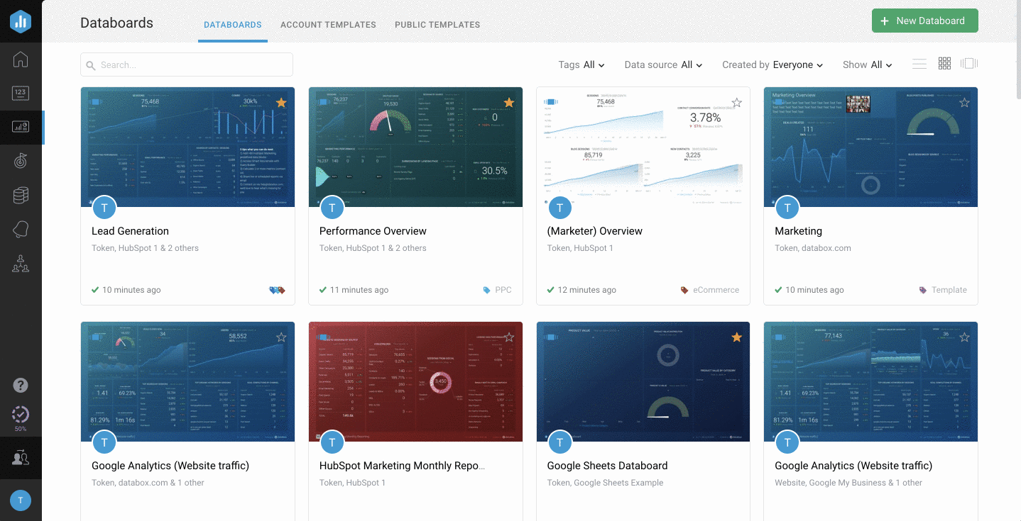Click 'Token, Google Sheets Example' text
Screen dimensions: 1021x521
(x=605, y=483)
